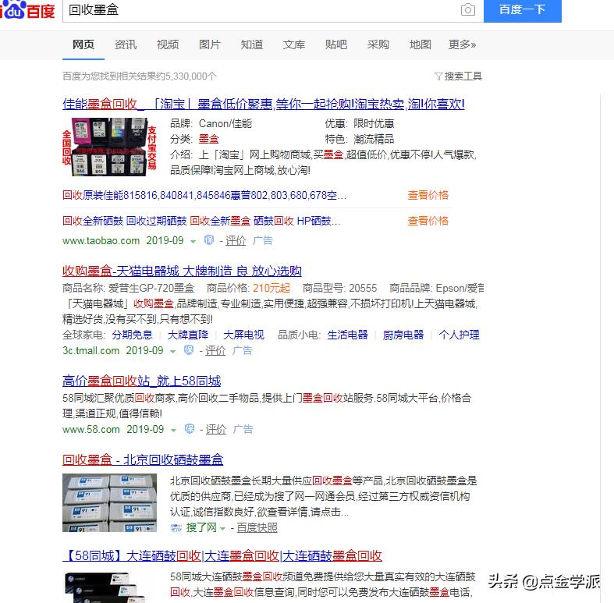Expand arrow next to www.58.com
This screenshot has width=614, height=603.
pyautogui.click(x=173, y=430)
